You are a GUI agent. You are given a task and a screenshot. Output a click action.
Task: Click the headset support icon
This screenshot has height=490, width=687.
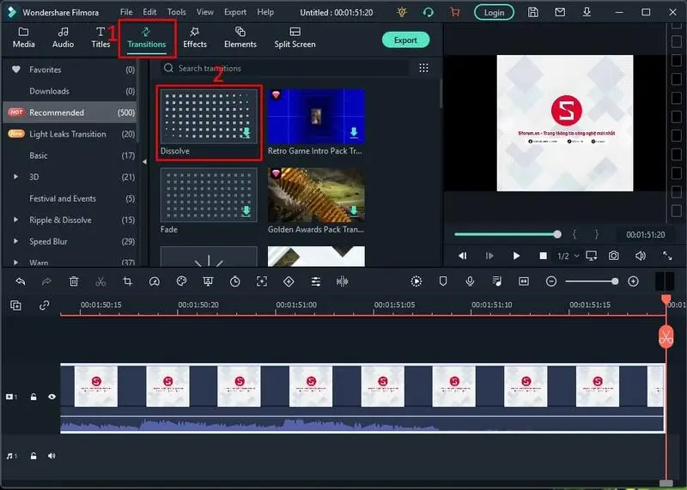429,12
